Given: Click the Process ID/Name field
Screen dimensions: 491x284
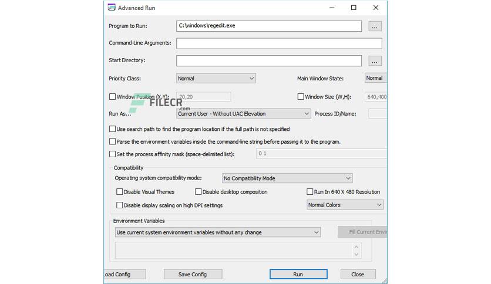Looking at the screenshot, I should pos(378,113).
